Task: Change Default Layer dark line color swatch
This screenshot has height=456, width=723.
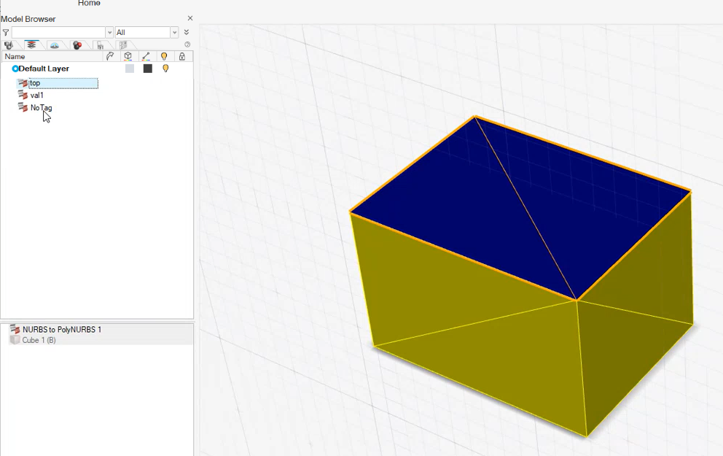Action: tap(148, 69)
